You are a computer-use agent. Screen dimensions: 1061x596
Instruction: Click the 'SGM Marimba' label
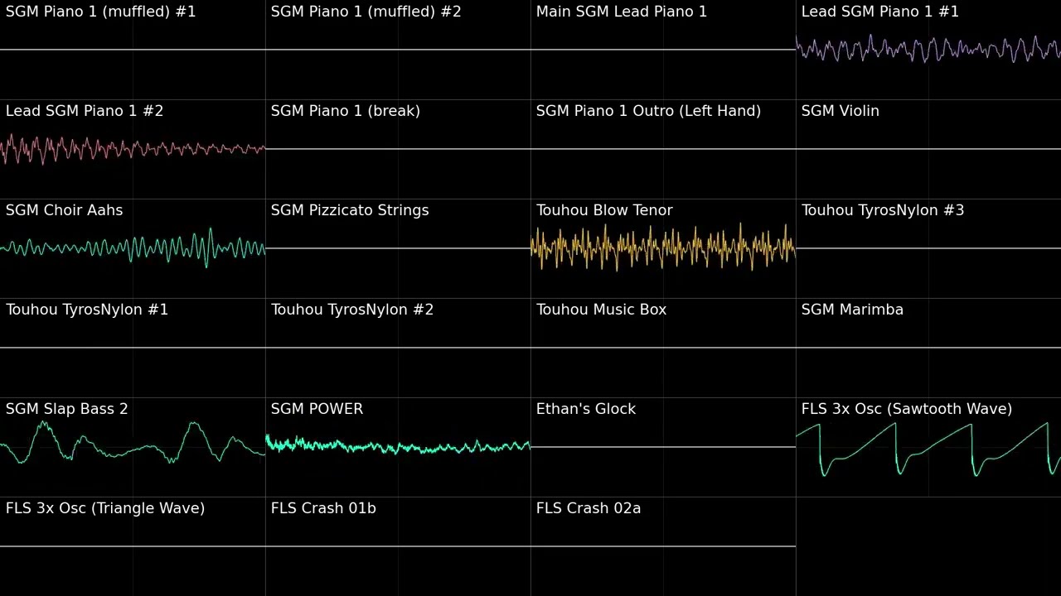click(852, 310)
